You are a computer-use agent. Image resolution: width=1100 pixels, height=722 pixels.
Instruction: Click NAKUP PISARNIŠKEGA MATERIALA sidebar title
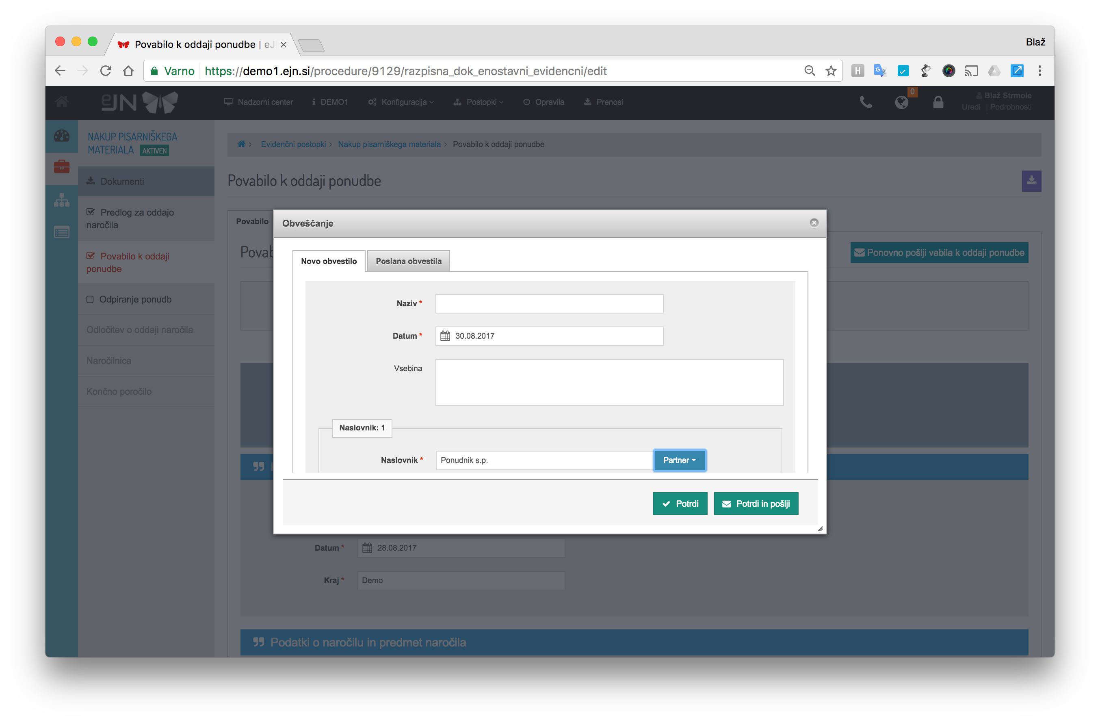[x=132, y=143]
